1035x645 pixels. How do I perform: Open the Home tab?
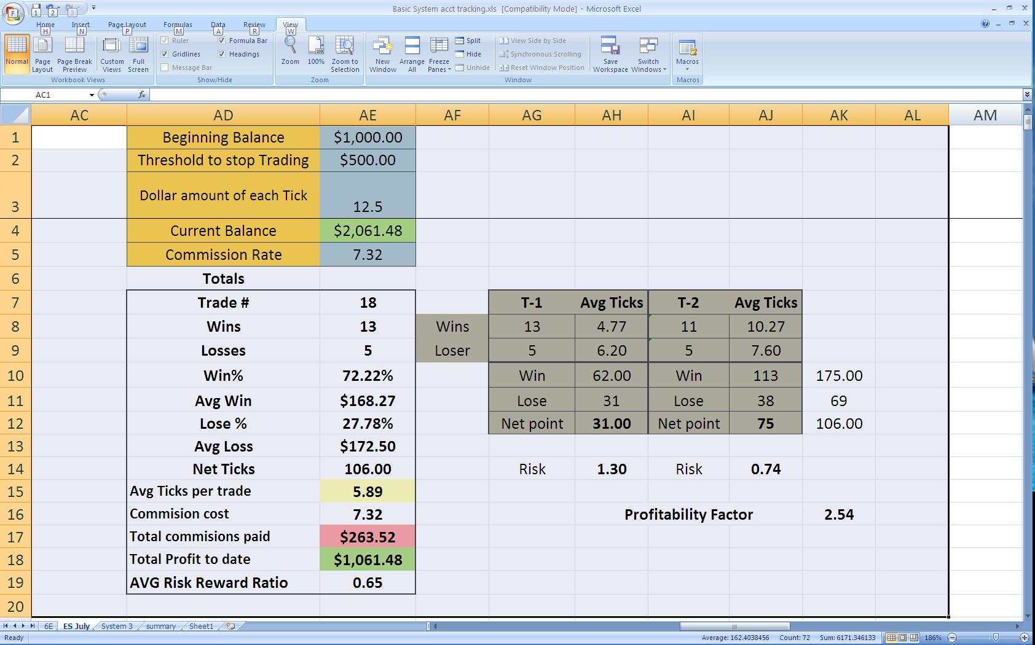(45, 25)
